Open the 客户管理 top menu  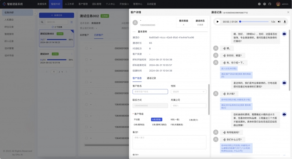pyautogui.click(x=83, y=4)
